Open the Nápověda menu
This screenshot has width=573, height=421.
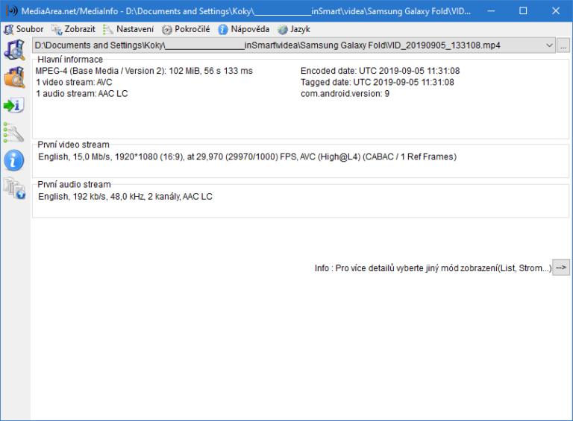(243, 29)
